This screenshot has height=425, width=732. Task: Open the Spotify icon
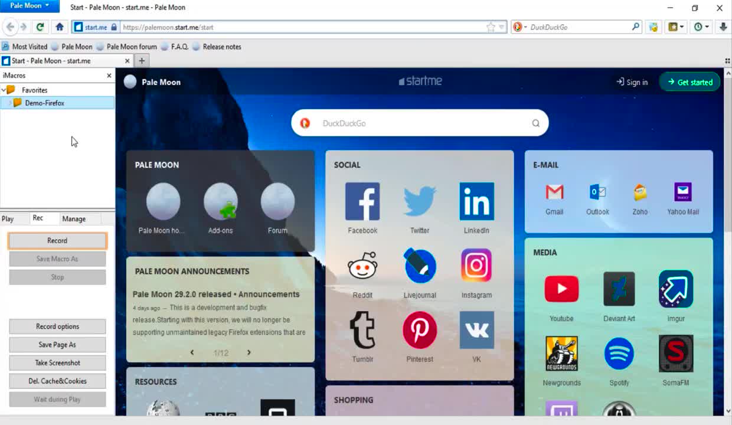[619, 354]
